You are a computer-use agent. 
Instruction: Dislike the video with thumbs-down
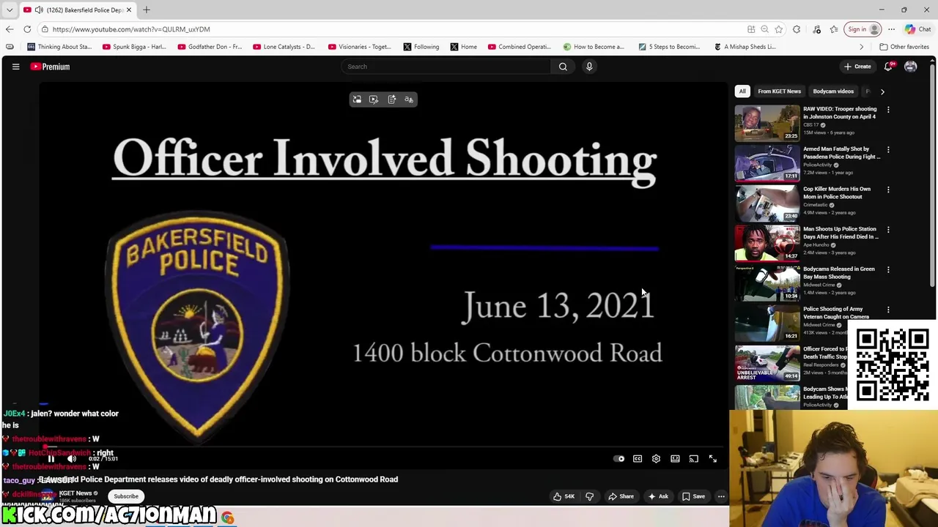click(x=589, y=496)
